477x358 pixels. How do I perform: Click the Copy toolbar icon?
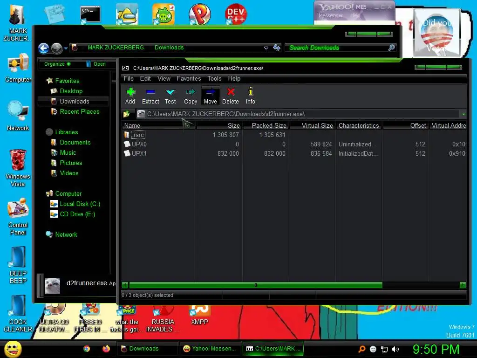[191, 96]
